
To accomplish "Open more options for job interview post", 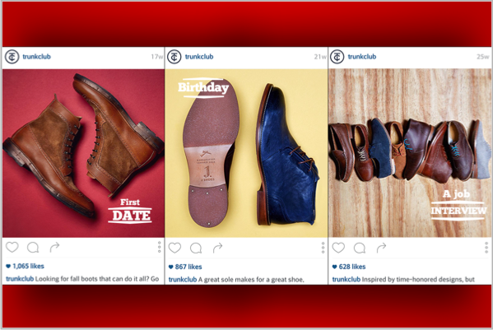I will [486, 248].
